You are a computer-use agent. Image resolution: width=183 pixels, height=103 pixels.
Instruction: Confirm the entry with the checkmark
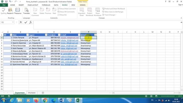pyautogui.click(x=26, y=22)
